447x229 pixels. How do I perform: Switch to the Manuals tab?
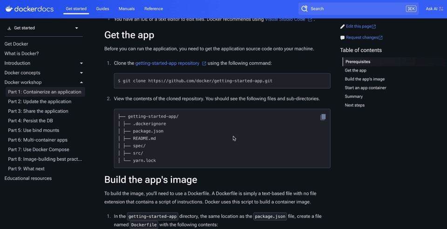(x=127, y=9)
